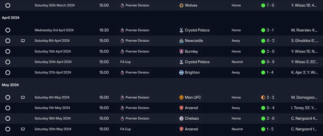
Task: Select radio circle for Chelsea fixture
Action: pyautogui.click(x=8, y=118)
